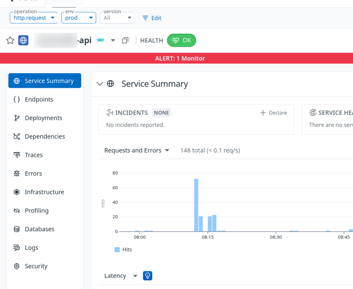Click the tallest bar in Hits chart
The image size is (353, 289).
tap(196, 205)
